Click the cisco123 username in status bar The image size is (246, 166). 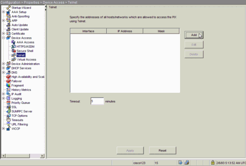[x=140, y=163]
